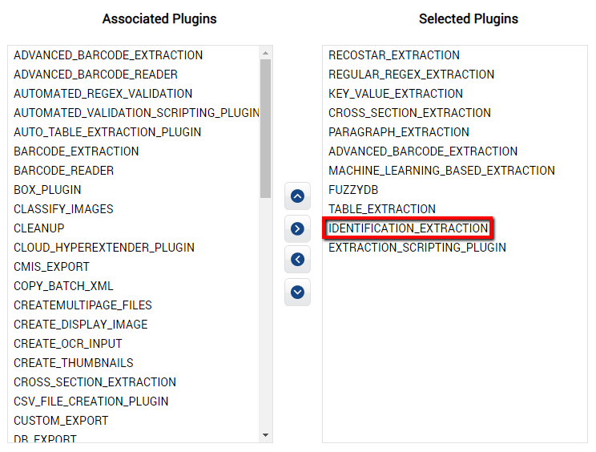
Task: Click the scrollbar down arrow in Associated Plugins
Action: point(265,435)
